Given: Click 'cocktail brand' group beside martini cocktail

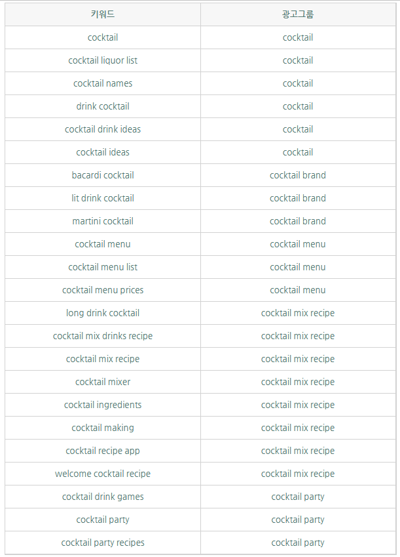Looking at the screenshot, I should 298,221.
